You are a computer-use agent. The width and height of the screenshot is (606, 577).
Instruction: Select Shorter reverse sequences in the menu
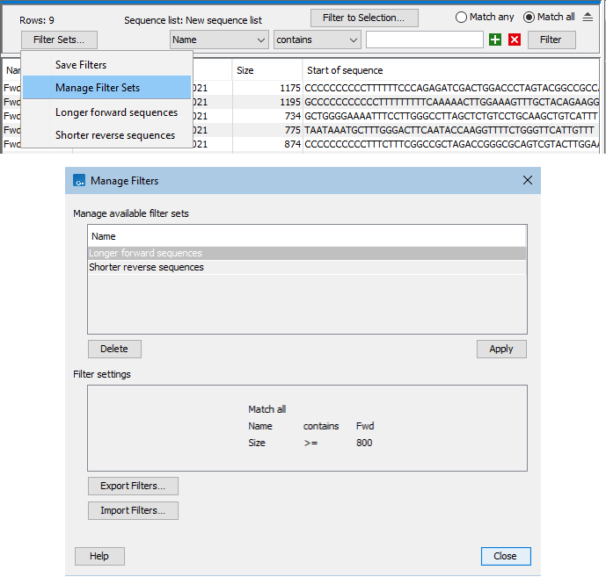coord(114,135)
